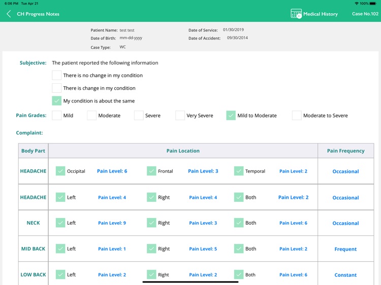Change Low Back pain frequency 'Constant'
The width and height of the screenshot is (381, 285).
point(345,275)
